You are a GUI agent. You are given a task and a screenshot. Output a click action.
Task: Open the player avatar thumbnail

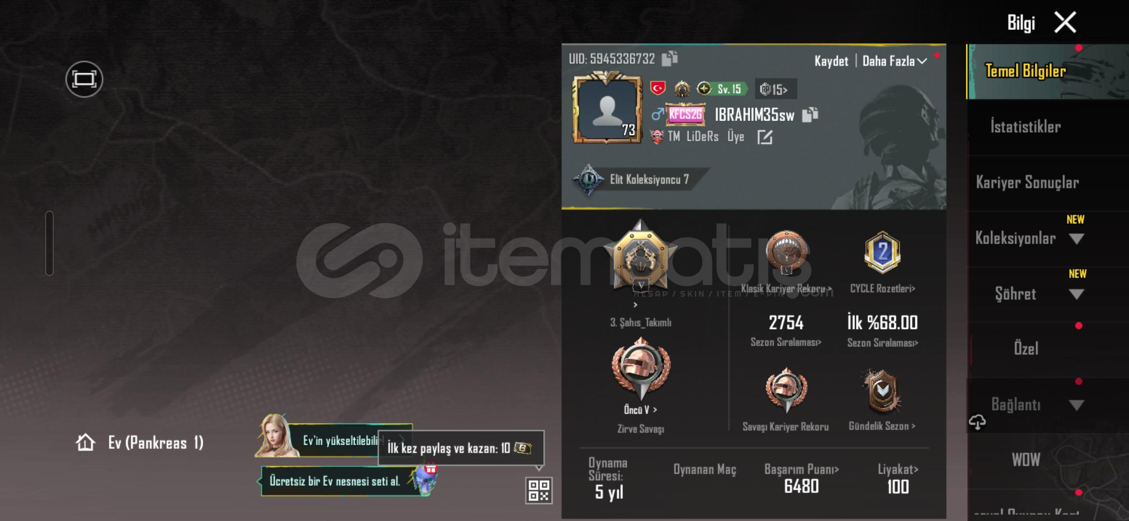coord(607,109)
